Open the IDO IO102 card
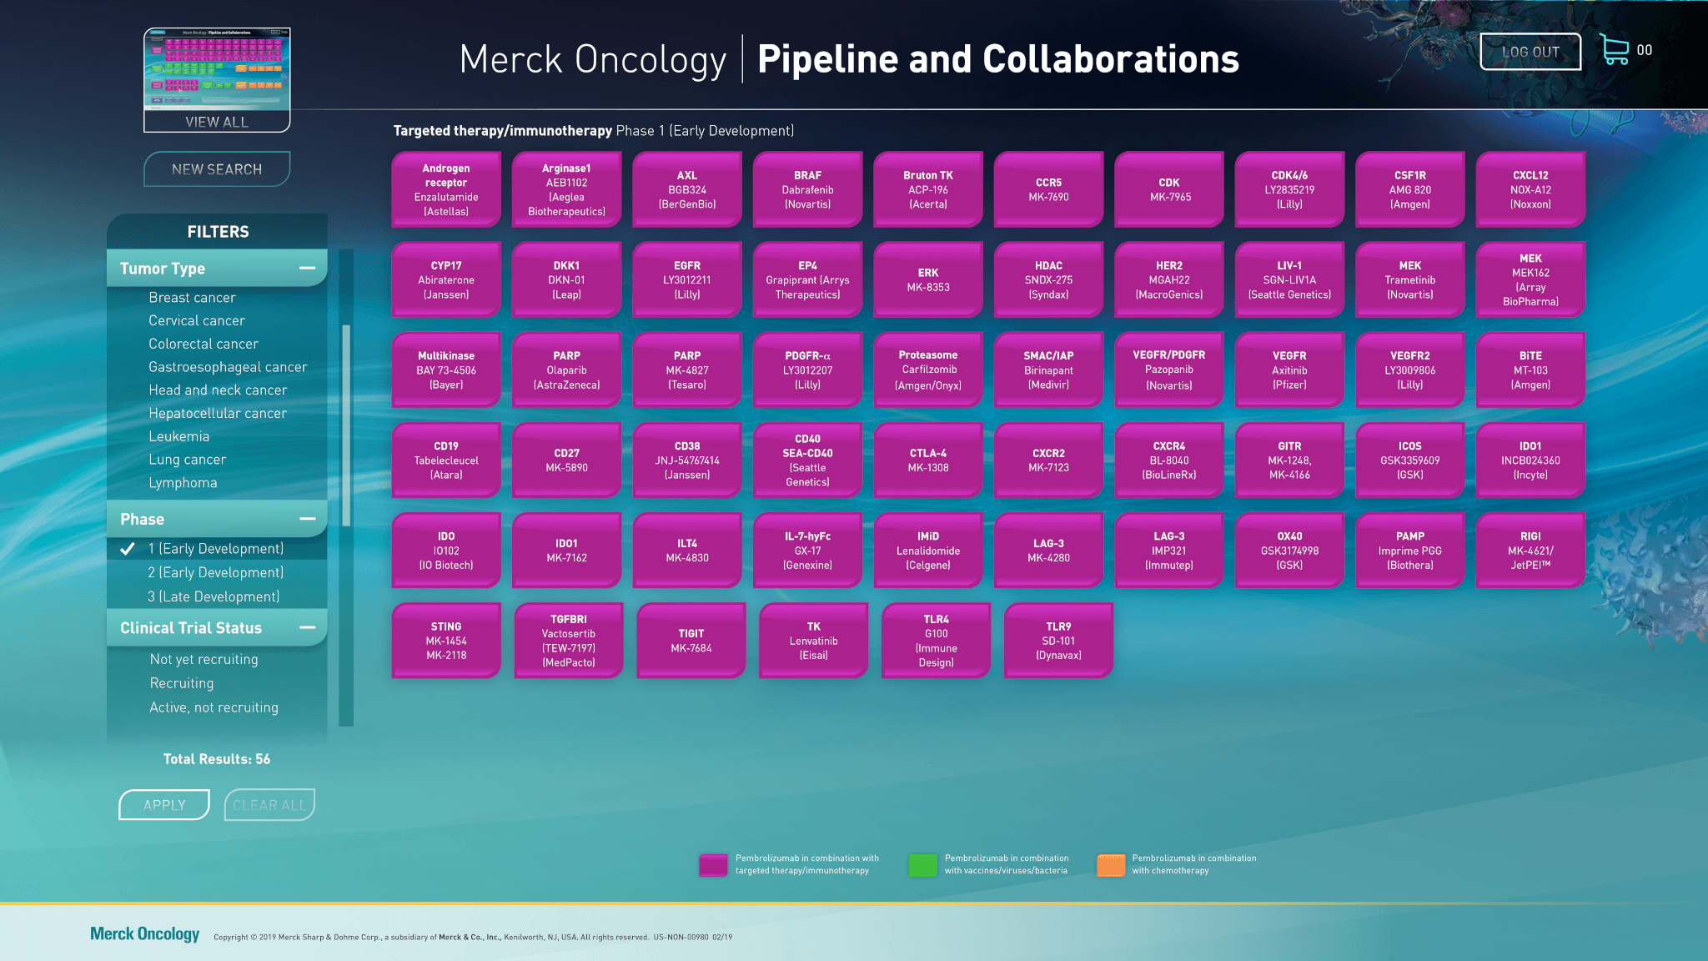1708x961 pixels. point(446,550)
